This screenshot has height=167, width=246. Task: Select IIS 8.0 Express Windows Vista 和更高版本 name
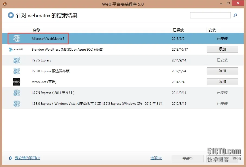point(97,103)
